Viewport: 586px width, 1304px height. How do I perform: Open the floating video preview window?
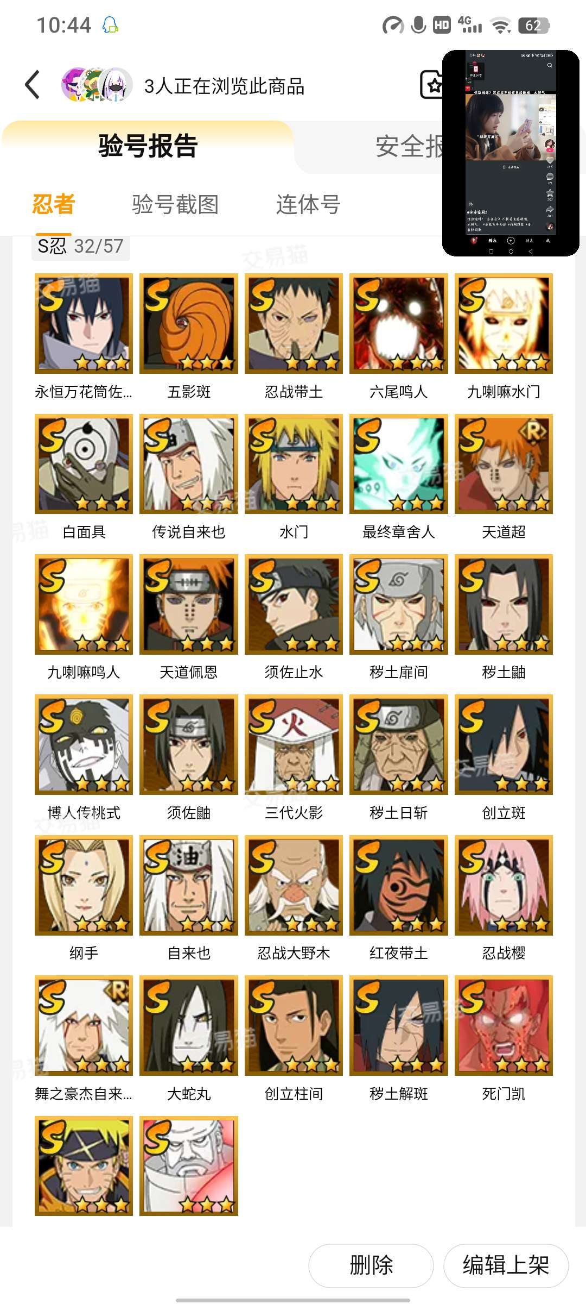pos(511,153)
